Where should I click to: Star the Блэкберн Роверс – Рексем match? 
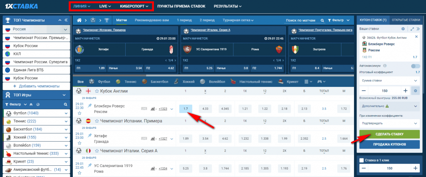pyautogui.click(x=79, y=113)
